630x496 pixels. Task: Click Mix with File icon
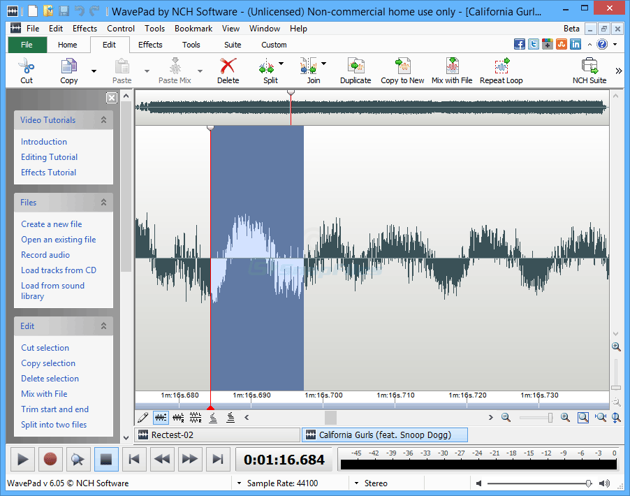452,66
